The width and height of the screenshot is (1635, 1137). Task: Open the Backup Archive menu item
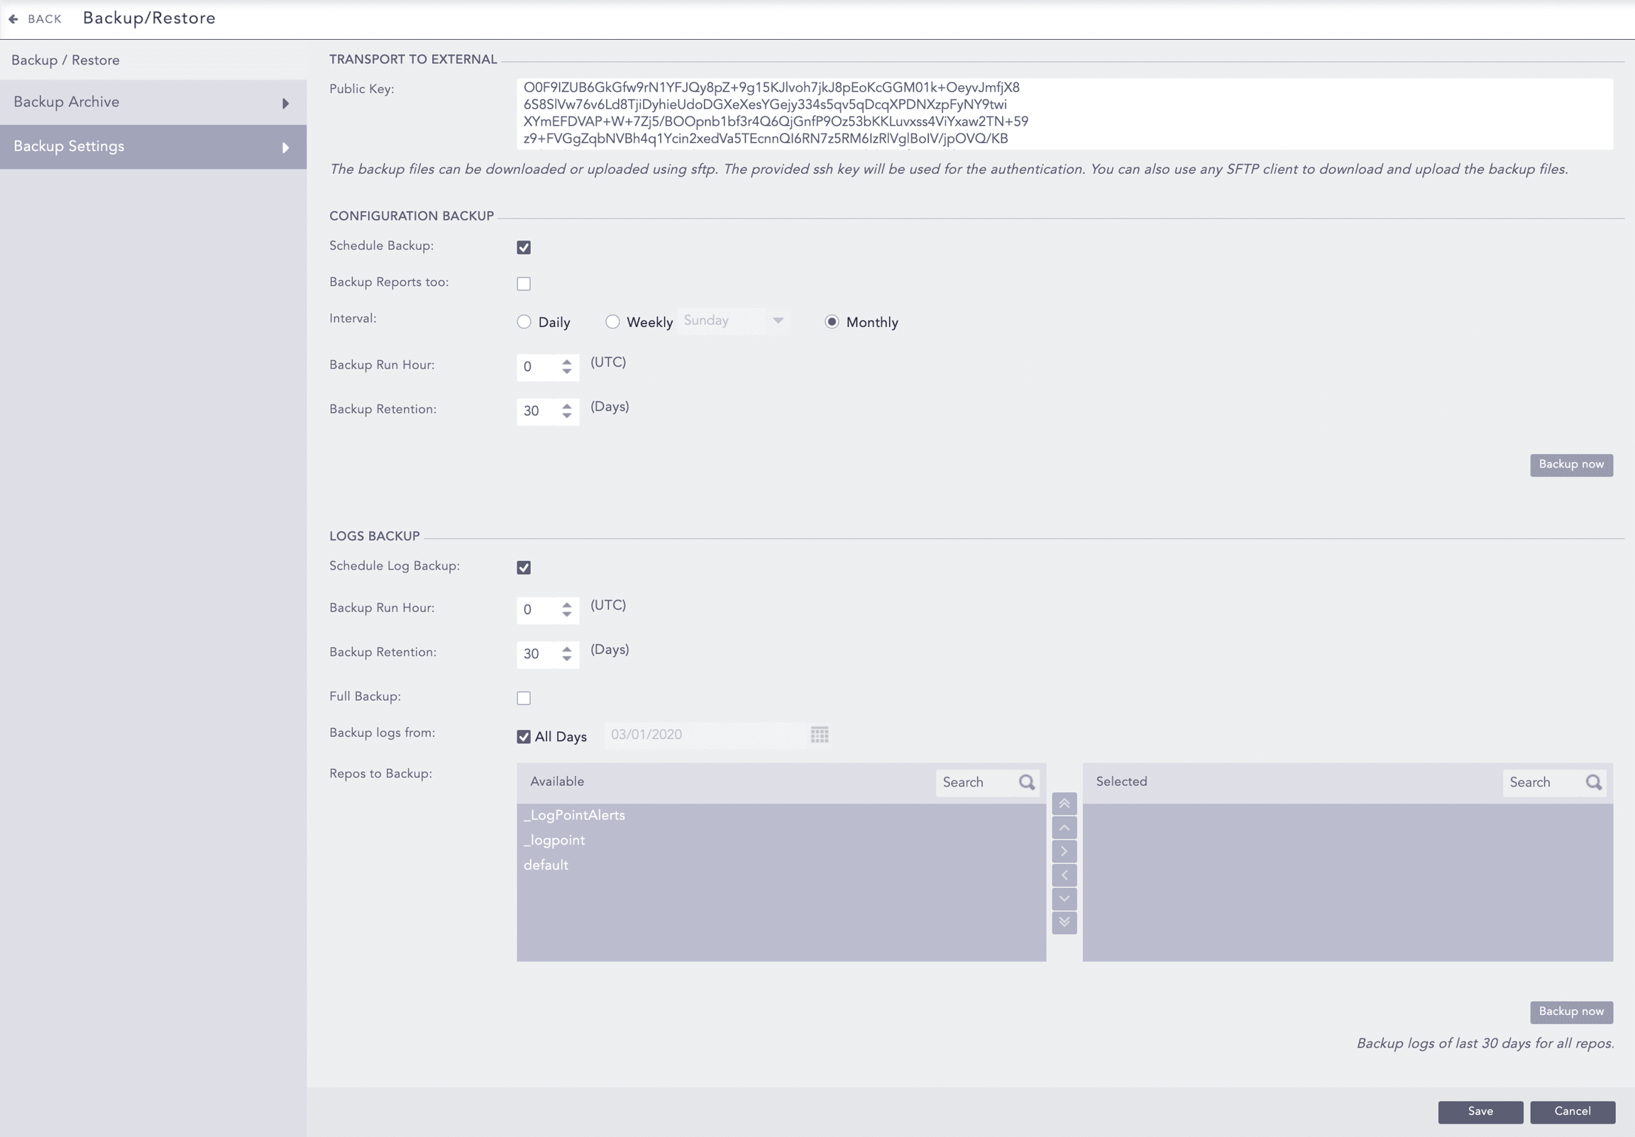[66, 102]
